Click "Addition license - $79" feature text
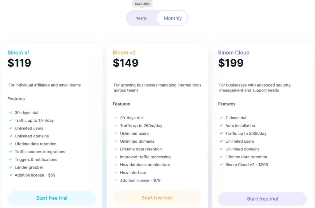Image resolution: width=315 pixels, height=208 pixels. click(140, 180)
